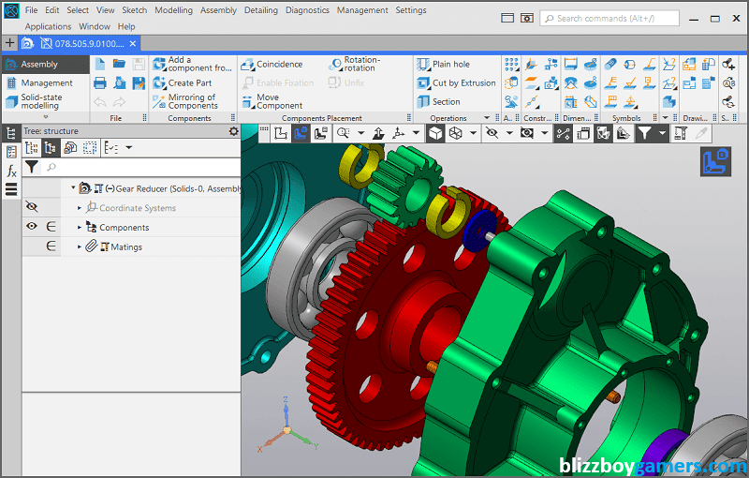Select the Plain hole tool
The width and height of the screenshot is (749, 478).
[450, 65]
